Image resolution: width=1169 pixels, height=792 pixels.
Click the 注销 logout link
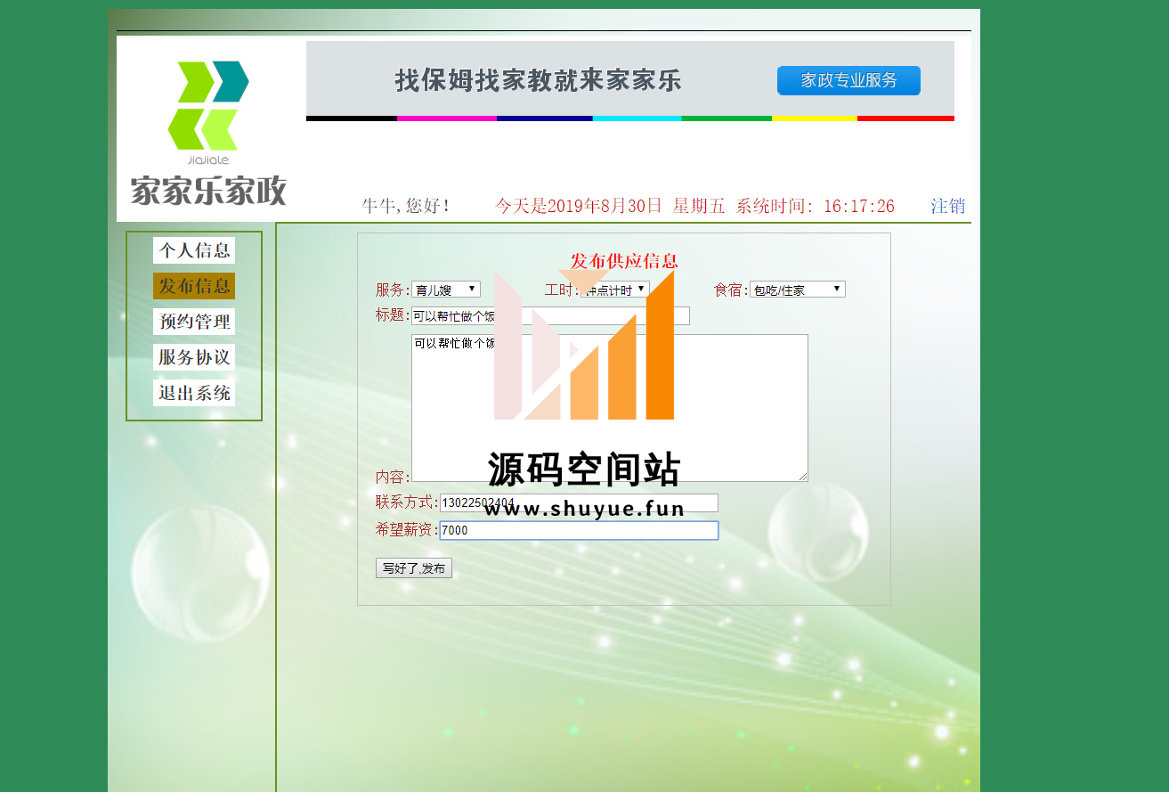tap(947, 206)
